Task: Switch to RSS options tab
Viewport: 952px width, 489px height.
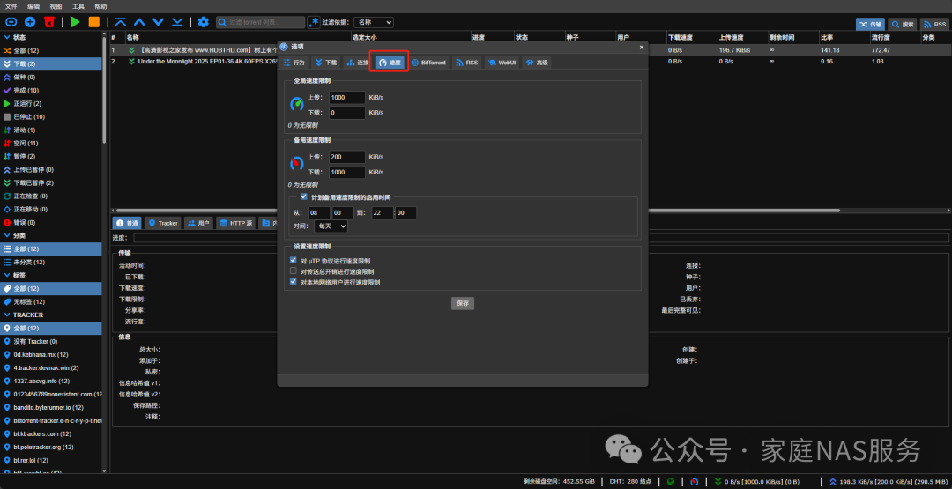Action: click(467, 63)
